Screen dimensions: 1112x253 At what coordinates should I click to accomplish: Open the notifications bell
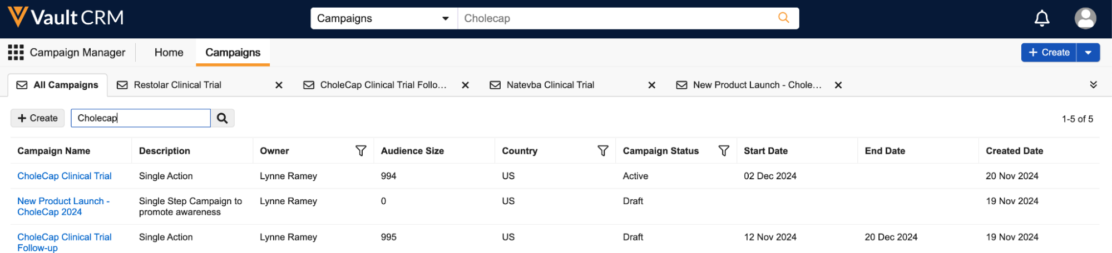[1041, 18]
